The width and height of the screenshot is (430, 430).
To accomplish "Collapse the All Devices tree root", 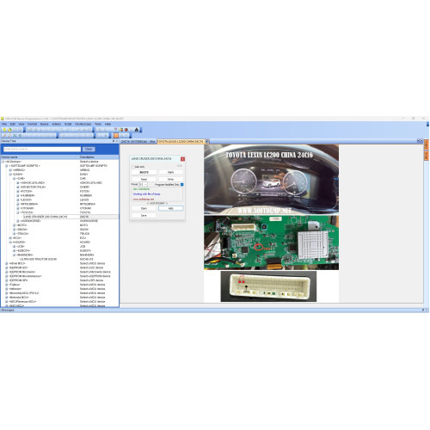I will pyautogui.click(x=3, y=162).
